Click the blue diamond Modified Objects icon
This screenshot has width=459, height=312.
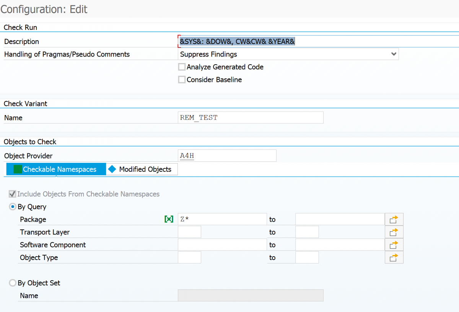click(x=112, y=169)
